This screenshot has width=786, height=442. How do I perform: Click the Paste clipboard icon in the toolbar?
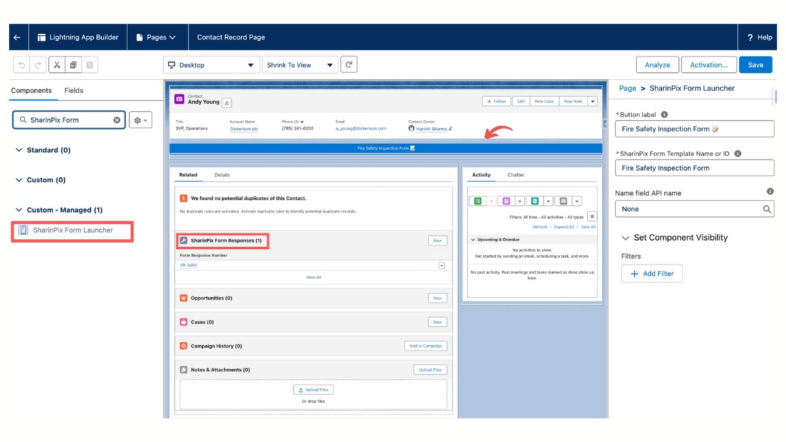(x=90, y=65)
